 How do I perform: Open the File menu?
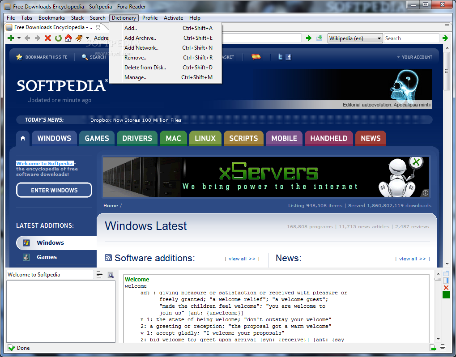click(11, 18)
